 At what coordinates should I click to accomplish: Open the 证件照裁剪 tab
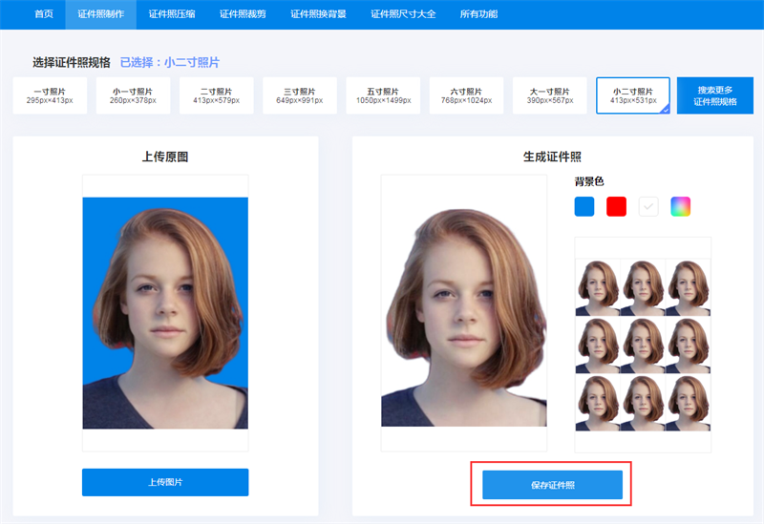243,14
